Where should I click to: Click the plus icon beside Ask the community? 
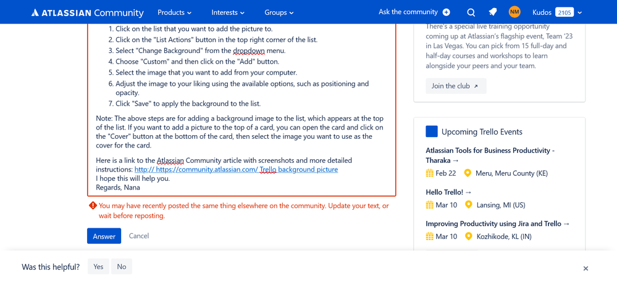click(446, 12)
